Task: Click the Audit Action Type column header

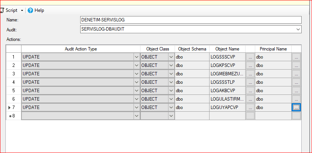Action: (81, 49)
